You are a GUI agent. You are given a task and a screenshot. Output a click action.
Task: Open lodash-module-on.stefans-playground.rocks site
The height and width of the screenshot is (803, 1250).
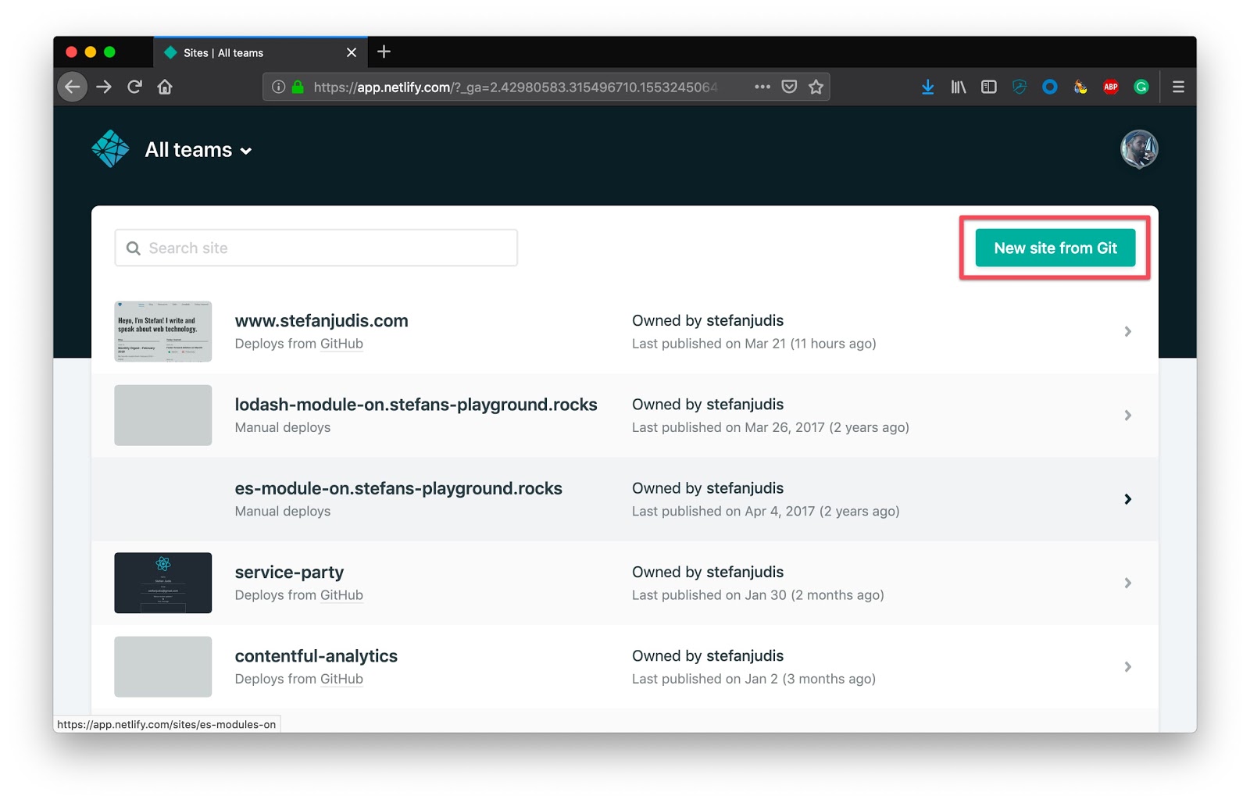416,405
